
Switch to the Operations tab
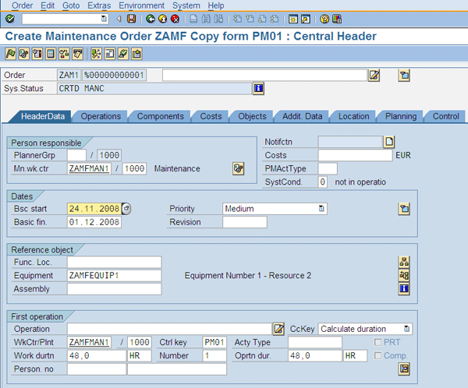101,116
